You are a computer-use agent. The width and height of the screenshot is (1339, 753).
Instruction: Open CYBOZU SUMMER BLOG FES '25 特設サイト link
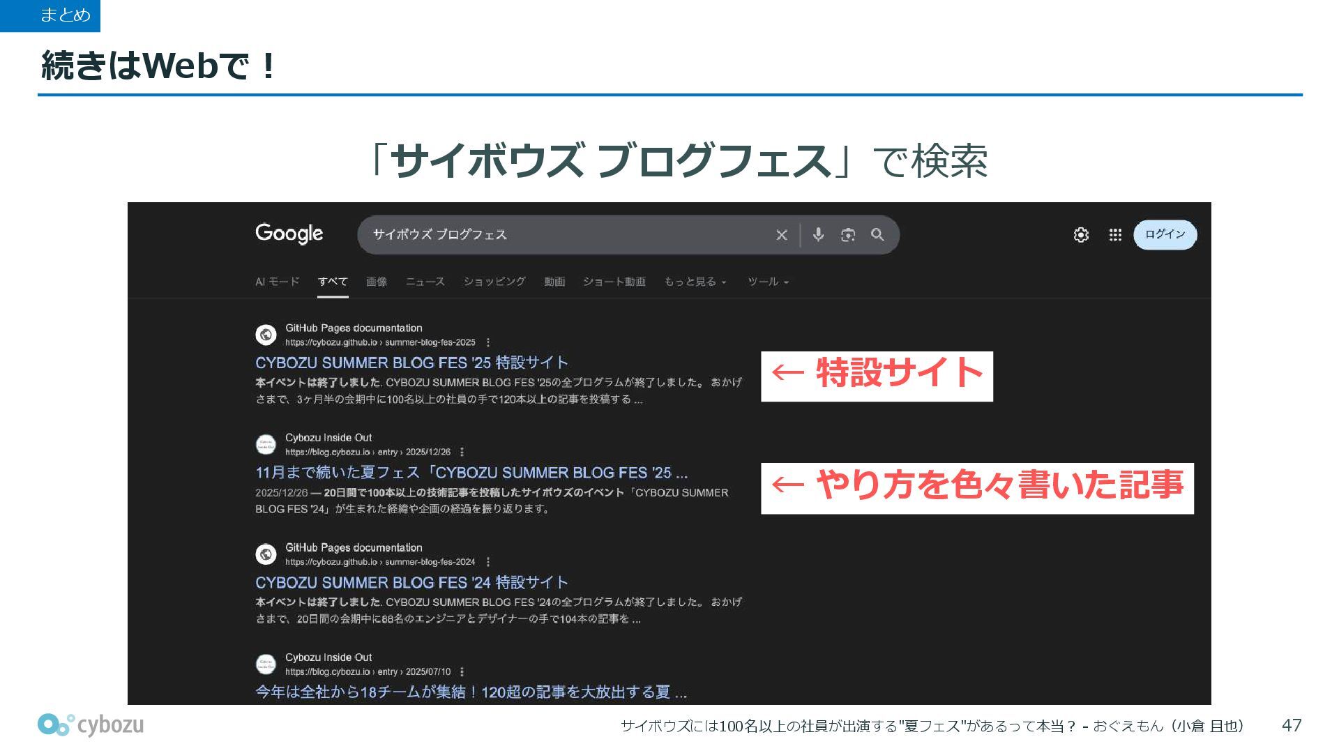(411, 363)
